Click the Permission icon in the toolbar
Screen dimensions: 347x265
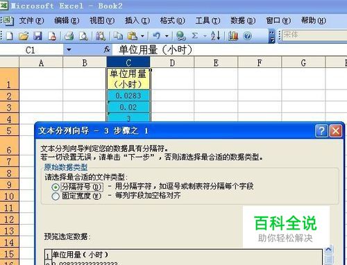pos(52,36)
